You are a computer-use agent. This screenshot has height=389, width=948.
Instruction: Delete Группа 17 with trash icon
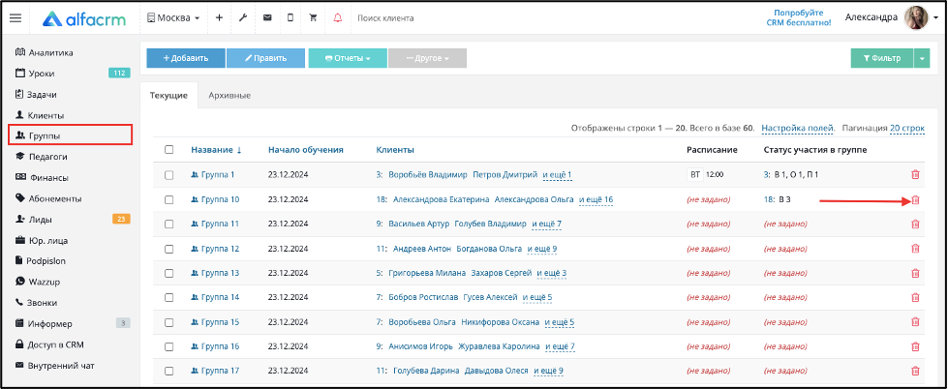915,371
